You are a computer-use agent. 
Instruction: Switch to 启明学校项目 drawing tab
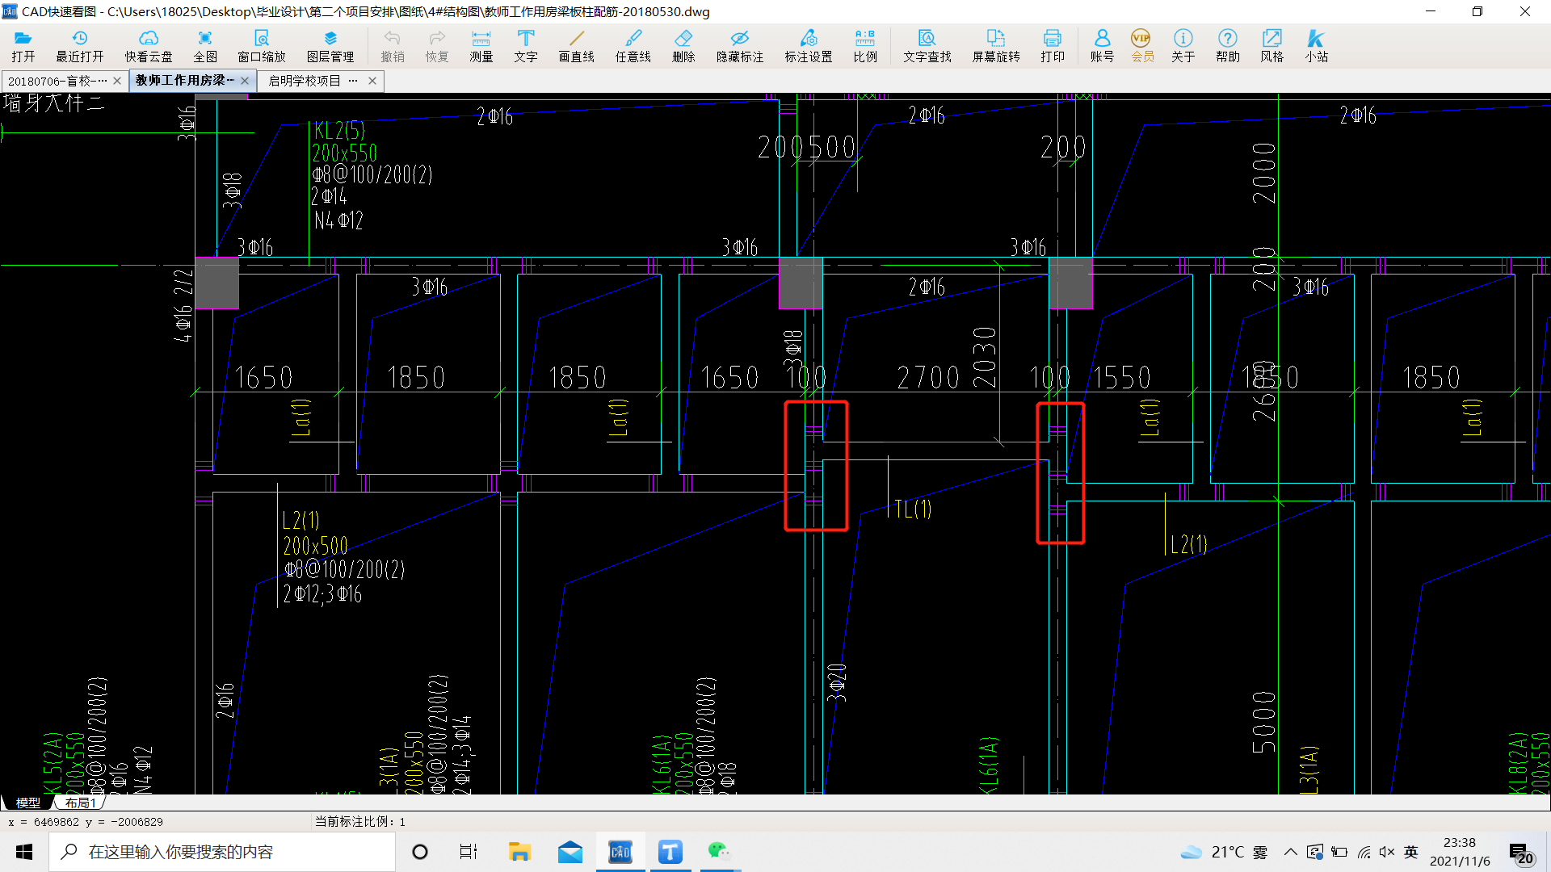tap(313, 81)
